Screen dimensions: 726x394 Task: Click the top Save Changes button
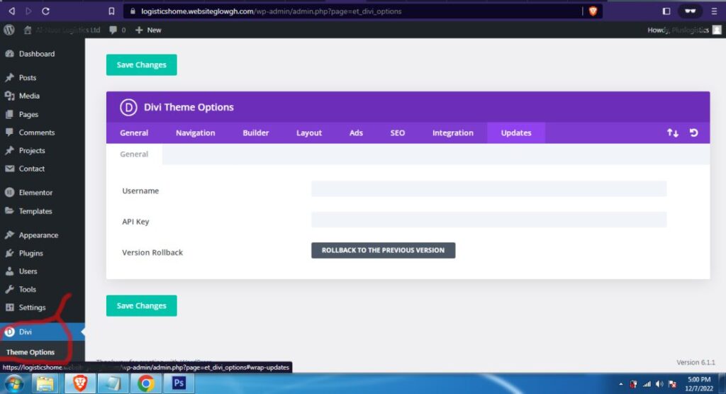141,65
